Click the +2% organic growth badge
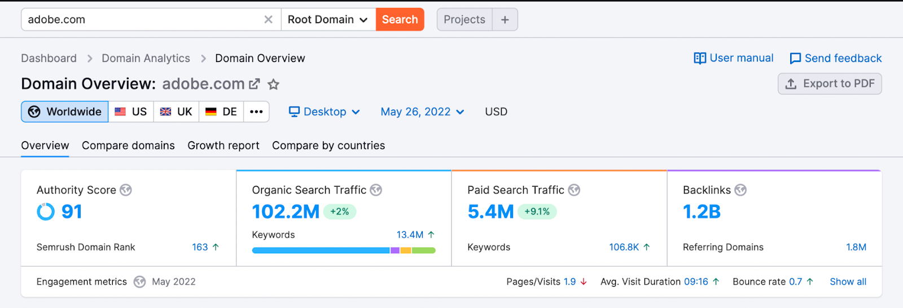 pos(340,212)
